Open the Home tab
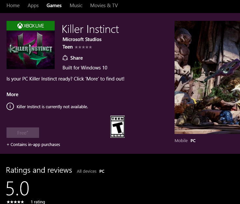Screen dimensions: 240x204 pyautogui.click(x=13, y=6)
